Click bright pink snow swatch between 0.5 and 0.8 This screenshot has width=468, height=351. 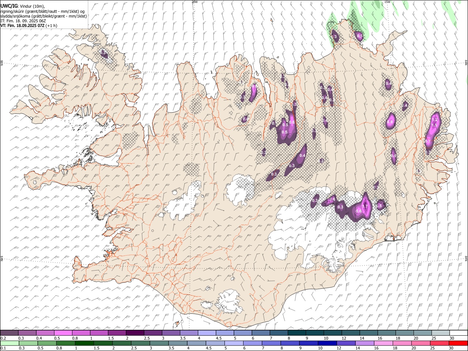tap(63, 333)
